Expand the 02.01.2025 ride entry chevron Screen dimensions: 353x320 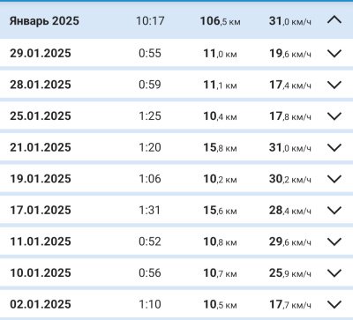(334, 305)
